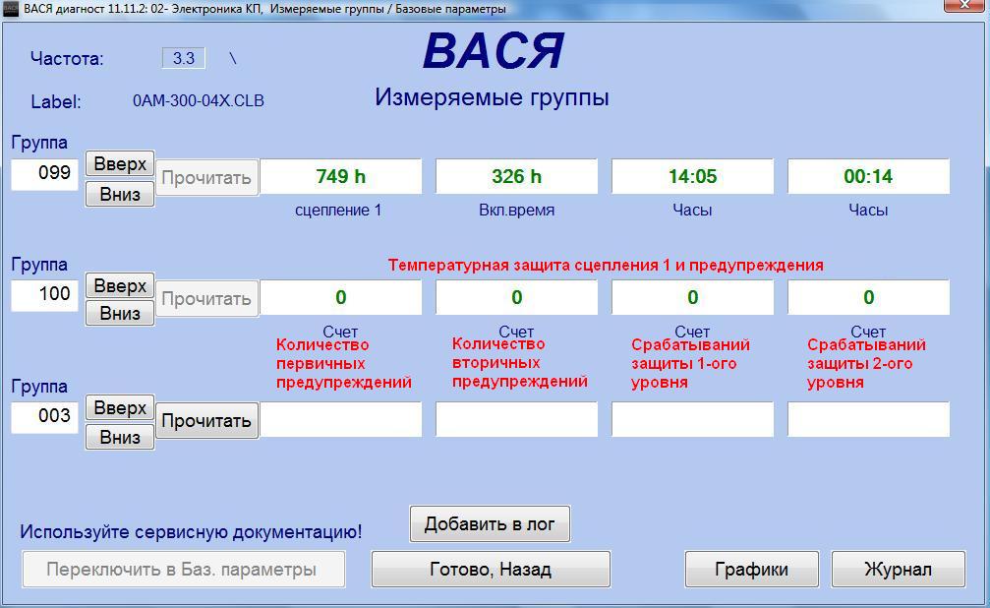Click the Вверх button for group 003
The image size is (990, 608).
pos(120,408)
